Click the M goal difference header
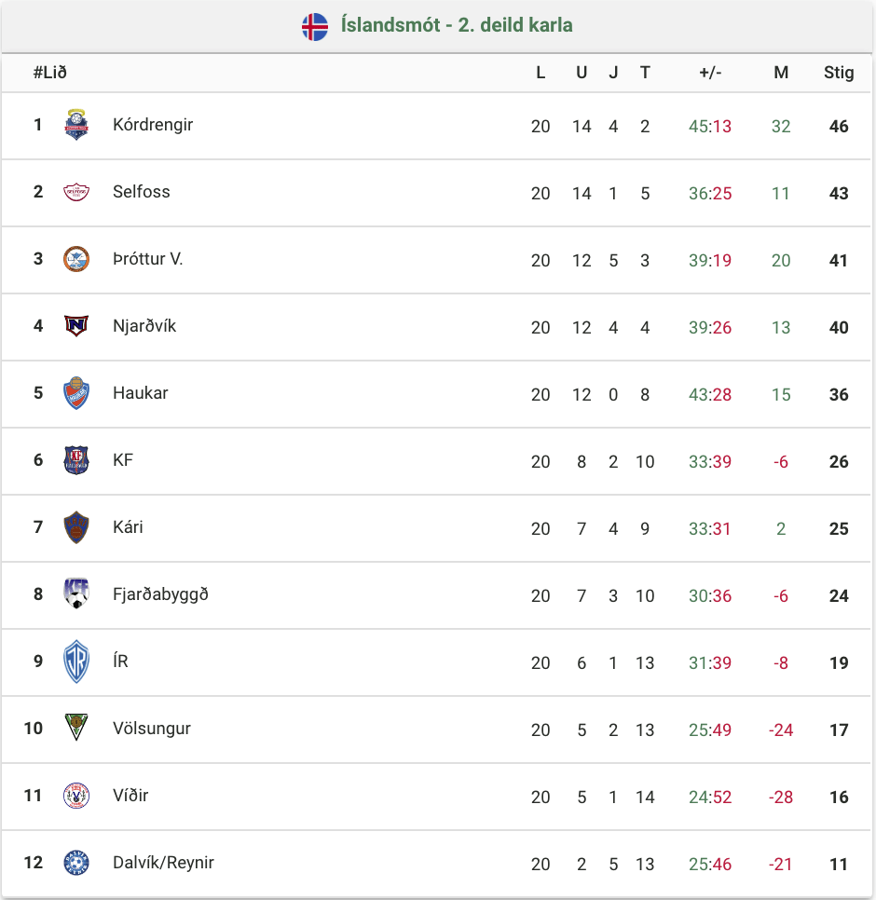Viewport: 876px width, 900px height. tap(781, 73)
